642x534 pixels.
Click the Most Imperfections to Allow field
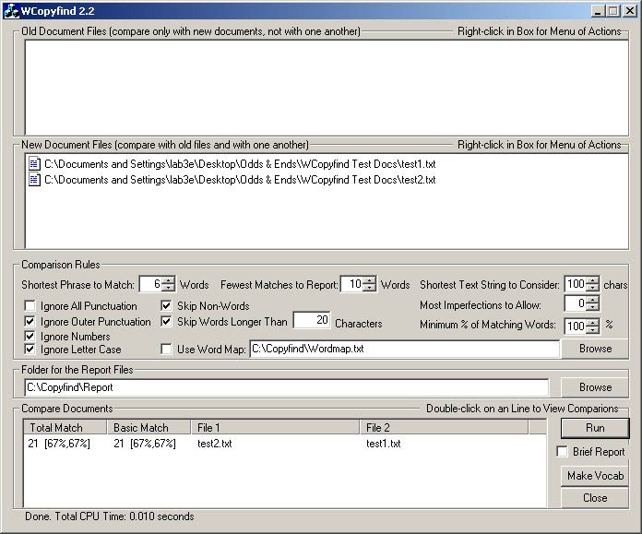coord(576,303)
